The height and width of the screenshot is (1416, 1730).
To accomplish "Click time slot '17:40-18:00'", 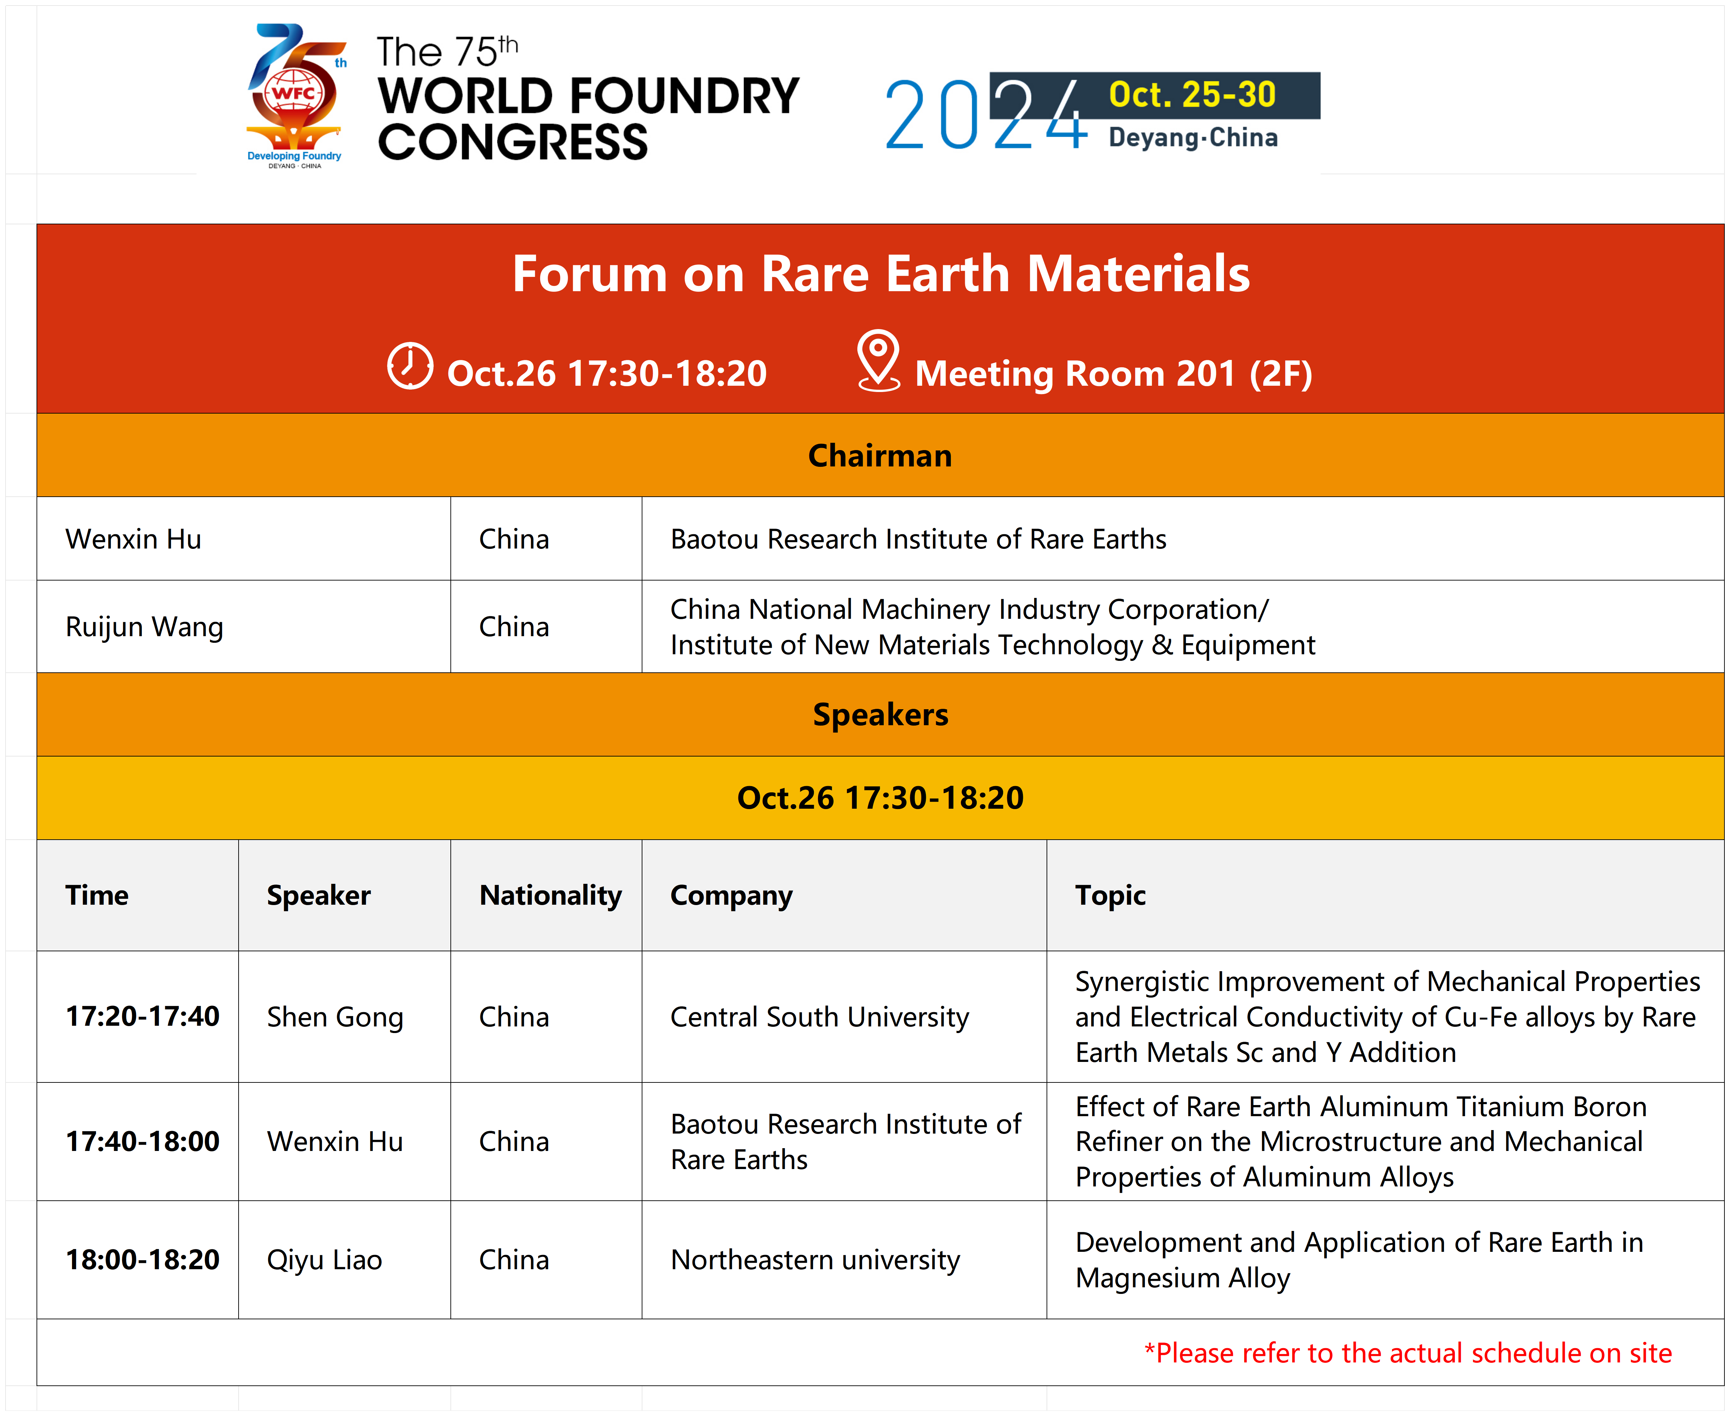I will [x=142, y=1141].
